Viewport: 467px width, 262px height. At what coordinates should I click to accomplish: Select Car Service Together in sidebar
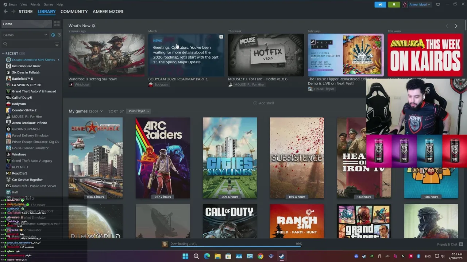(x=27, y=179)
